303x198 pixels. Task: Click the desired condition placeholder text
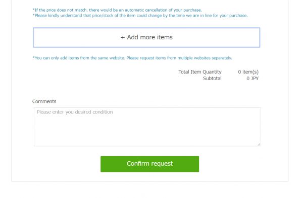click(75, 112)
